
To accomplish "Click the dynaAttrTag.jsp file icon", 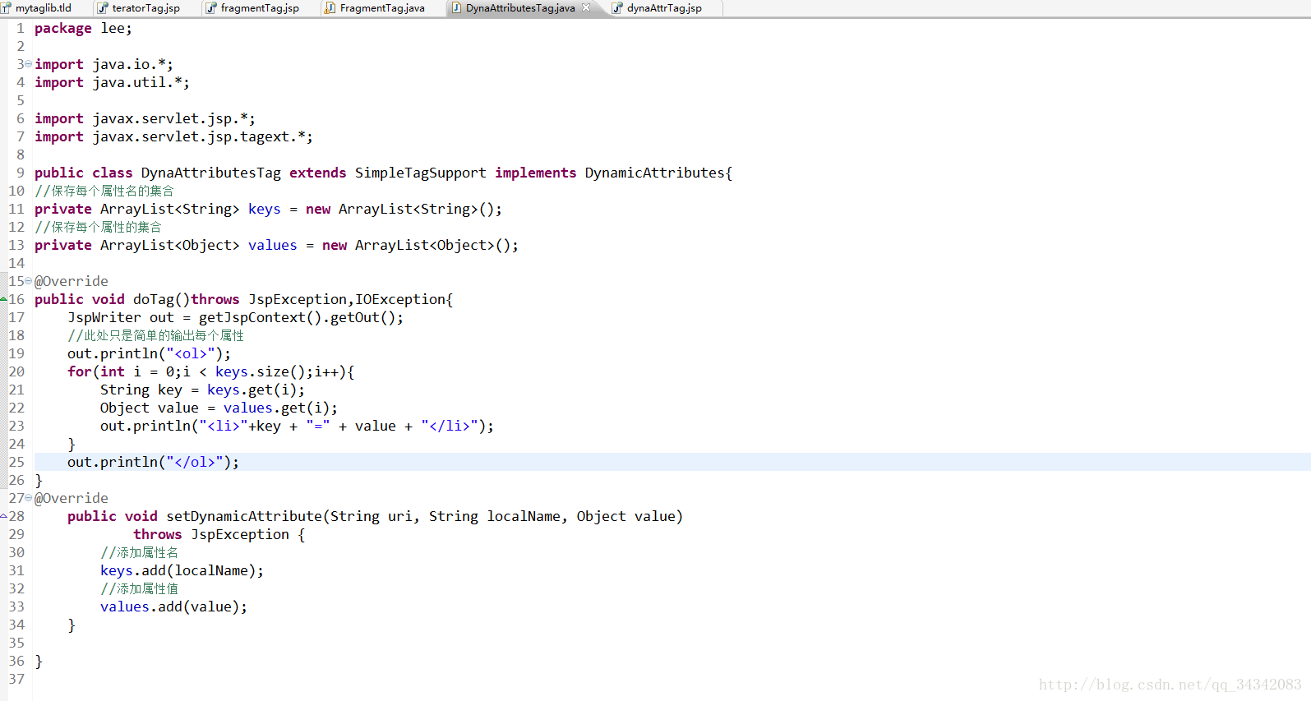I will click(617, 8).
